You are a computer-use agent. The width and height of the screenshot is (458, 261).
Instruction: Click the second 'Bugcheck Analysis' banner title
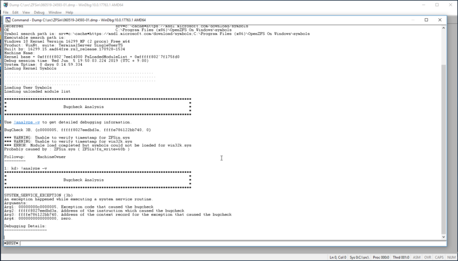[x=84, y=180]
